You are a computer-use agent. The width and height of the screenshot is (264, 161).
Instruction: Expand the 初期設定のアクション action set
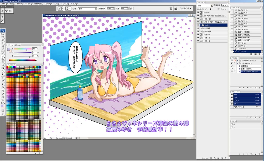237,61
